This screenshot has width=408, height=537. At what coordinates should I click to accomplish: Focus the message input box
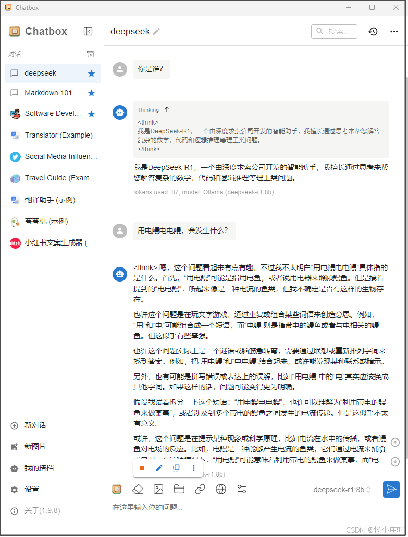(x=255, y=507)
